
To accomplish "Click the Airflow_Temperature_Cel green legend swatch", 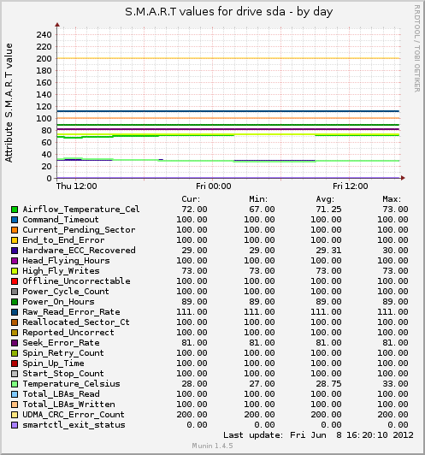I will point(15,210).
